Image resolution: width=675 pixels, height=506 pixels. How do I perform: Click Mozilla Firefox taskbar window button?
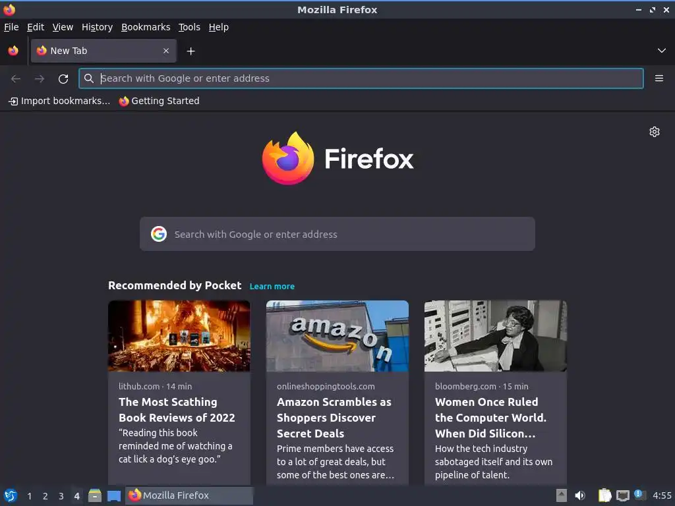click(x=189, y=495)
